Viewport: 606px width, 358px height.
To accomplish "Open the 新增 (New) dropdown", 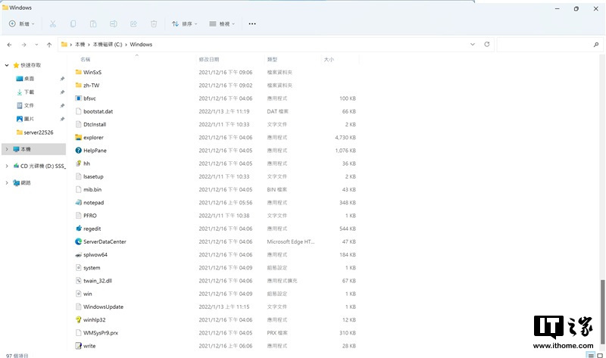I will [x=23, y=23].
